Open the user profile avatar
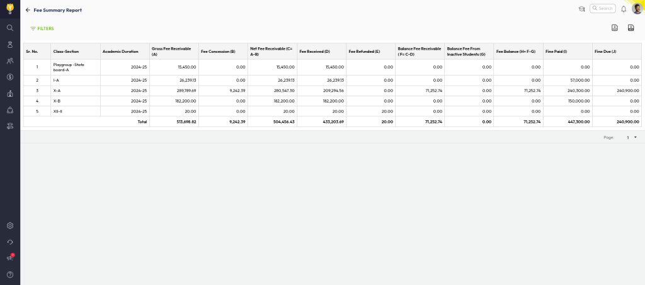The width and height of the screenshot is (645, 285). click(x=637, y=8)
